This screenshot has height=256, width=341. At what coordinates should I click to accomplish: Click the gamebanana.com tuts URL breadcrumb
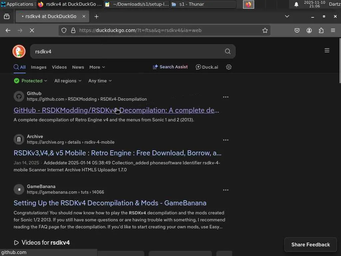(66, 192)
